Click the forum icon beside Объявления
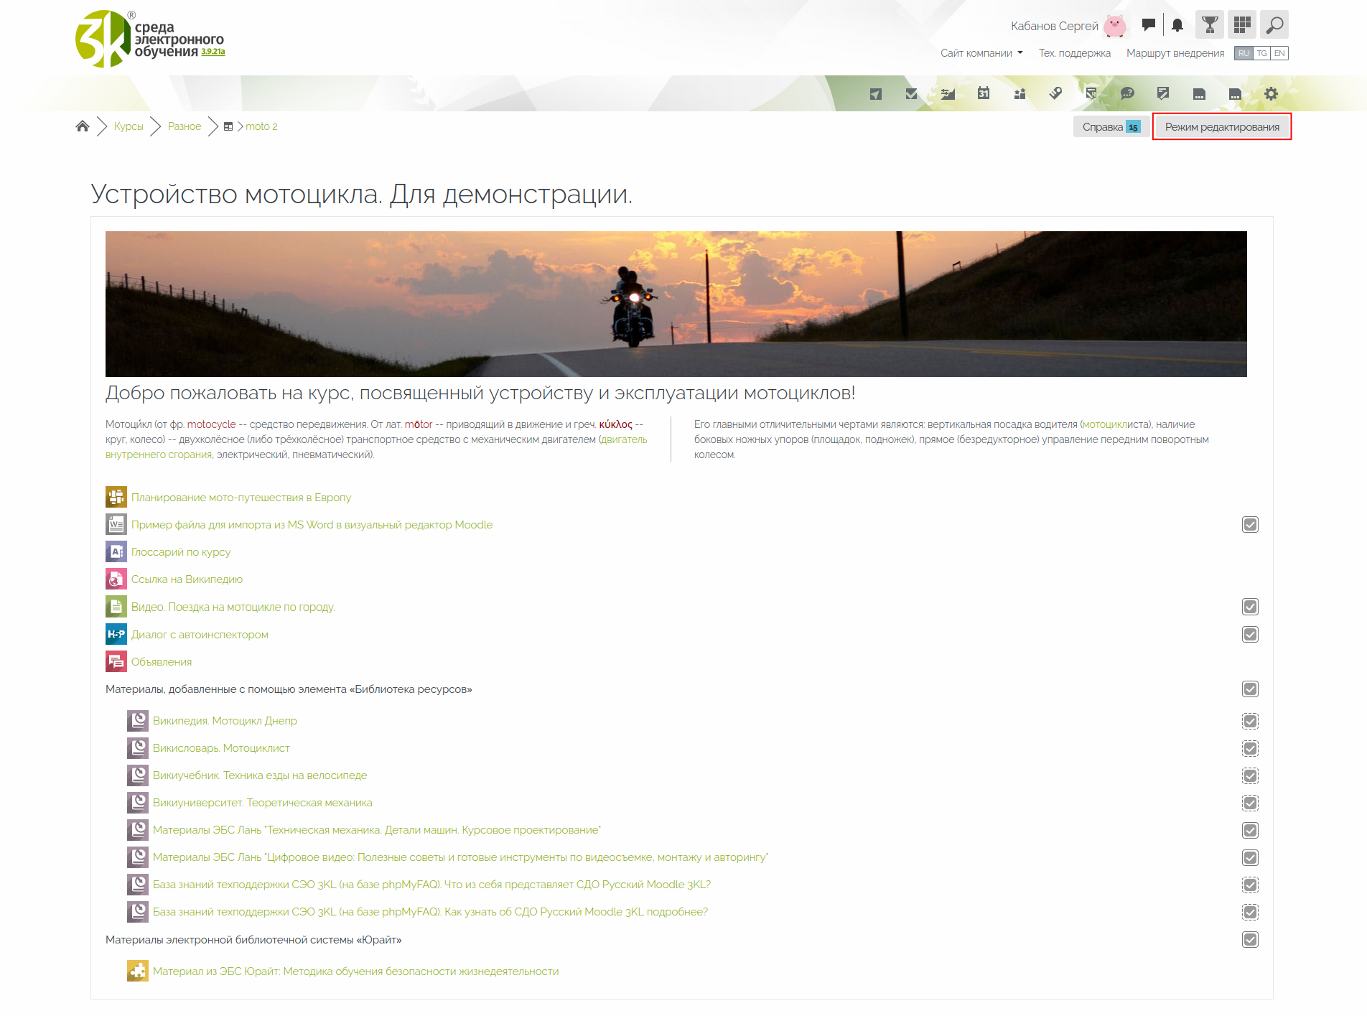Image resolution: width=1367 pixels, height=1016 pixels. pyautogui.click(x=116, y=661)
